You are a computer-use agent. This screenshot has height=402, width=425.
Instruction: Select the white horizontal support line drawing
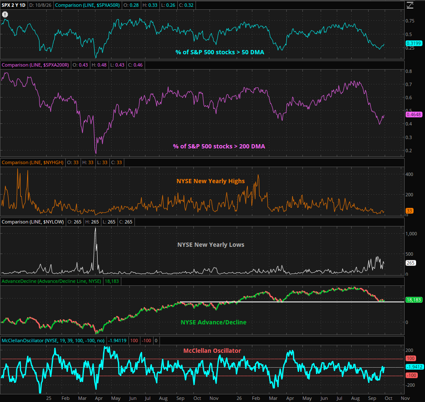pos(292,301)
